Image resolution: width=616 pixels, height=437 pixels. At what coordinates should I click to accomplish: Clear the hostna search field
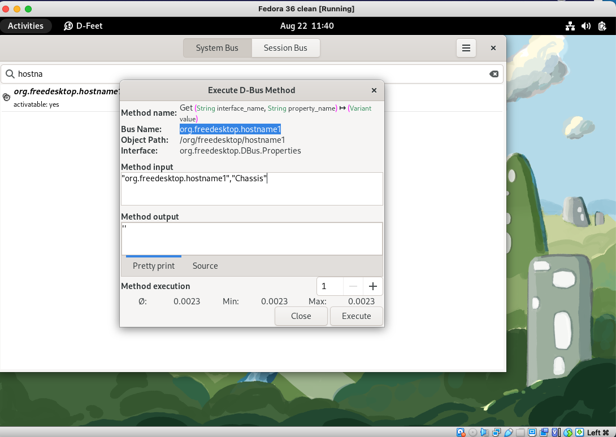(494, 74)
